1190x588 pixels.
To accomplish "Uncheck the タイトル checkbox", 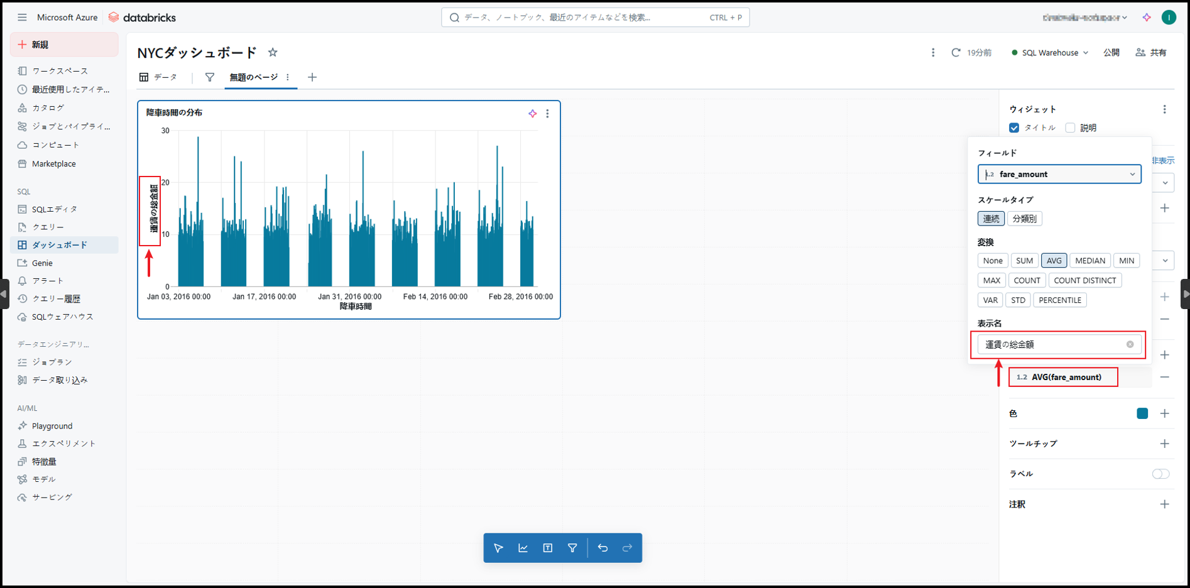I will coord(1014,128).
